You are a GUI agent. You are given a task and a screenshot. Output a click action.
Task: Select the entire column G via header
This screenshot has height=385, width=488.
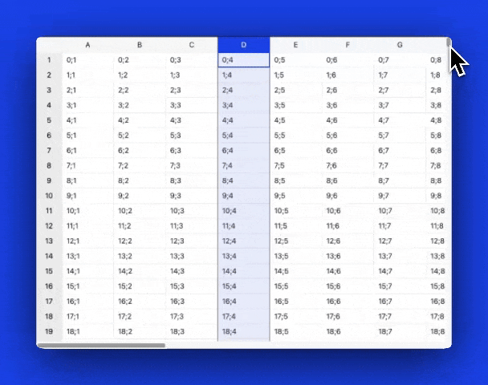point(400,45)
